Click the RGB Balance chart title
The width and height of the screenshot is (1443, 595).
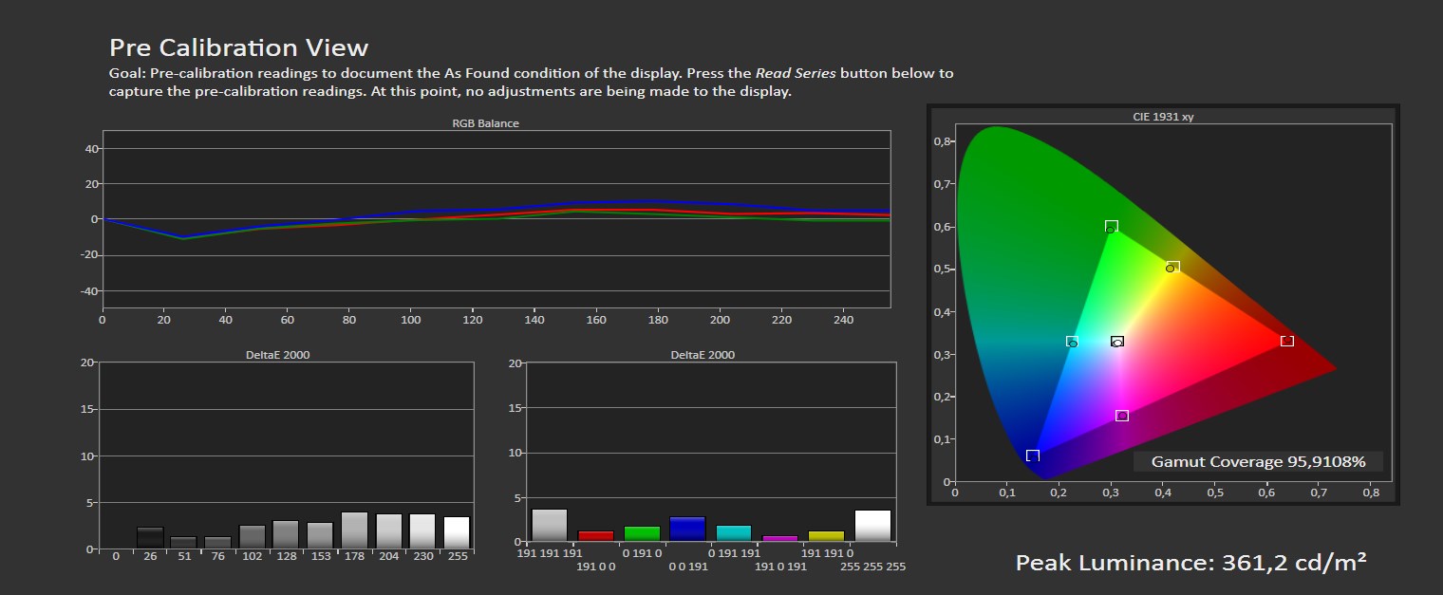point(485,123)
